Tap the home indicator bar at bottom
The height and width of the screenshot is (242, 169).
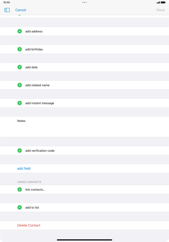[x=84, y=239]
